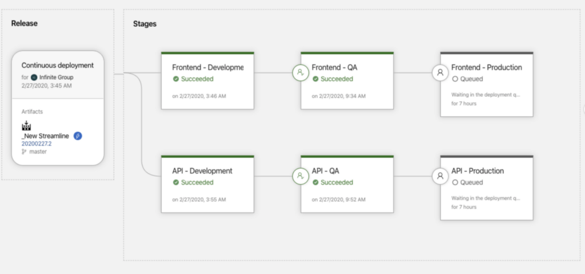Open Frontend - Production pending approval person icon
The width and height of the screenshot is (585, 274).
tap(440, 72)
